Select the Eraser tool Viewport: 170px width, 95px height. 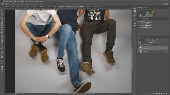2,39
